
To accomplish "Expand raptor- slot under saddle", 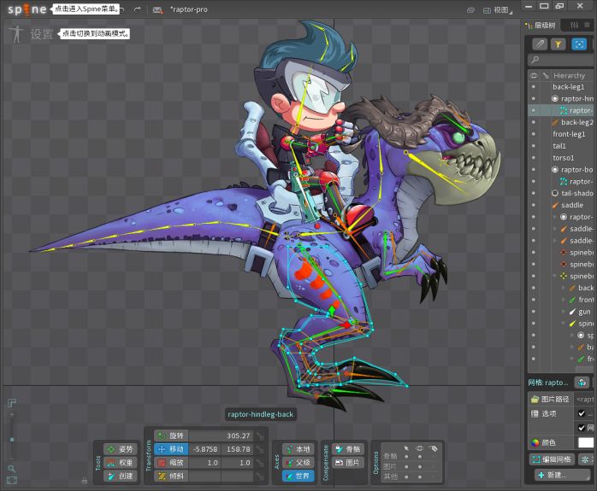I will coord(555,217).
